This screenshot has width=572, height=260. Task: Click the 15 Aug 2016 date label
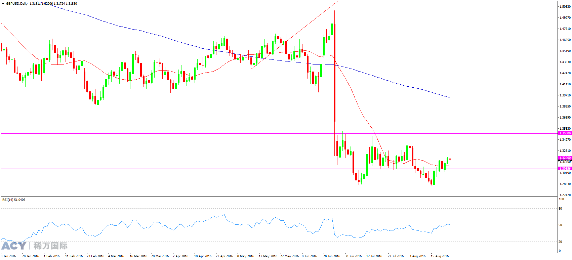tap(440, 256)
